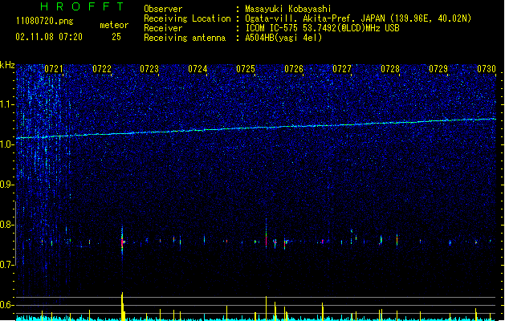Click the 0727 time marker
Screen dimensions: 505x321
pyautogui.click(x=342, y=69)
